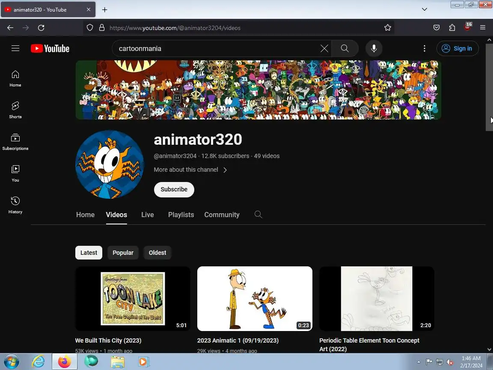Viewport: 493px width, 370px height.
Task: Clear the search query with the X
Action: pyautogui.click(x=324, y=48)
